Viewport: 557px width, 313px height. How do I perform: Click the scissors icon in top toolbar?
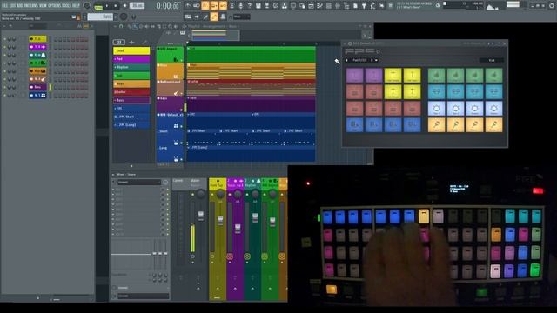232,6
